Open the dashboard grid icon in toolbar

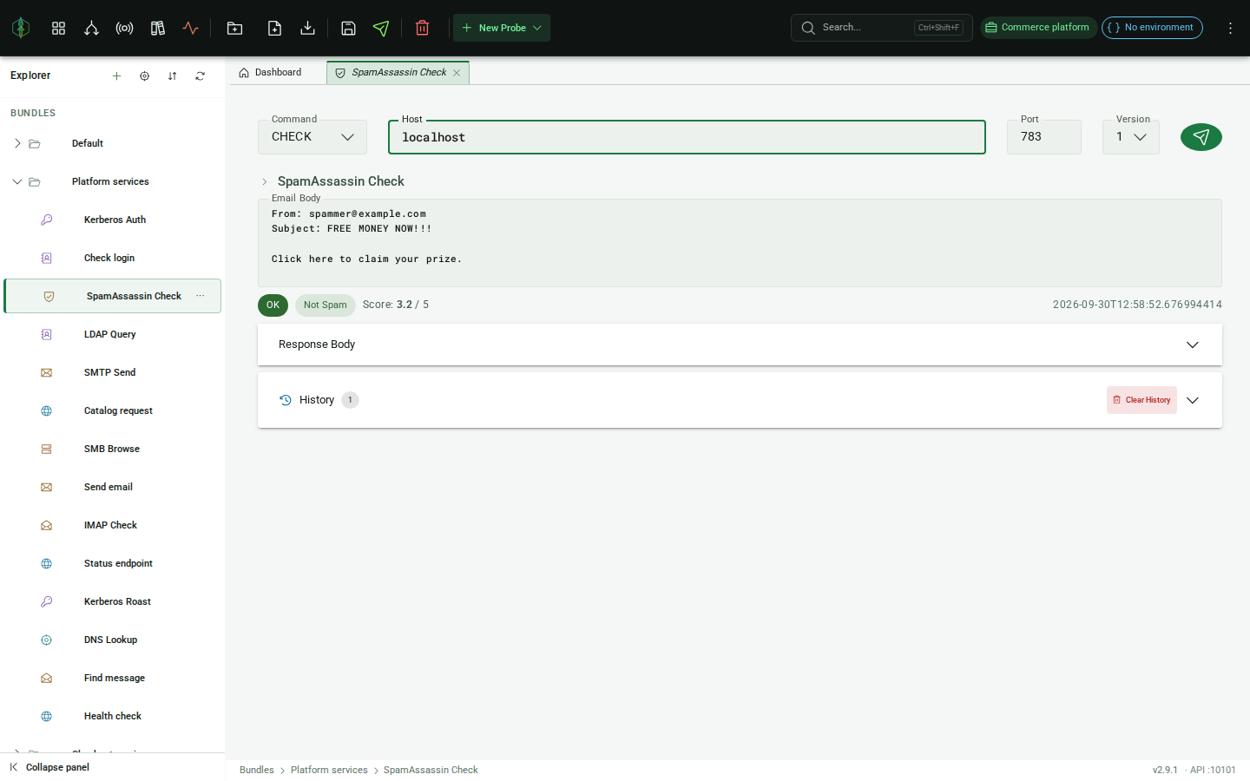tap(58, 28)
